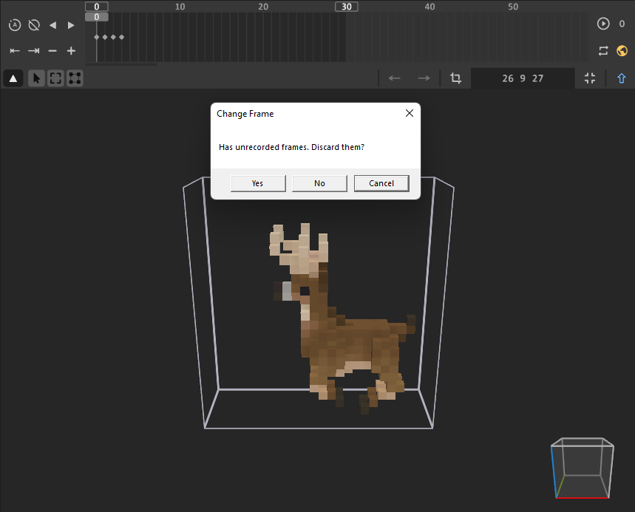Toggle the orange globe icon
This screenshot has height=512, width=635.
pos(622,50)
